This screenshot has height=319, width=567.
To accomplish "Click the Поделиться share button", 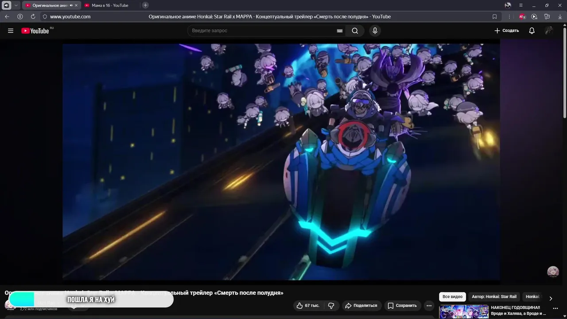I will coord(361,306).
